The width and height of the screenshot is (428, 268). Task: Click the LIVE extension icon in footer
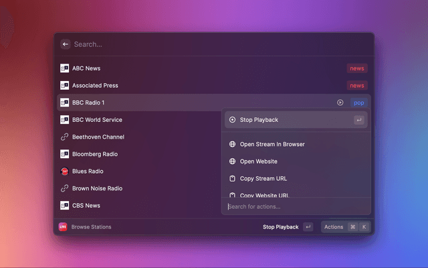(64, 227)
